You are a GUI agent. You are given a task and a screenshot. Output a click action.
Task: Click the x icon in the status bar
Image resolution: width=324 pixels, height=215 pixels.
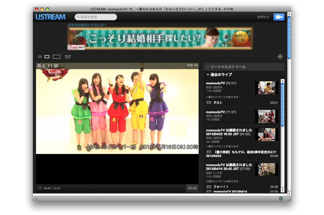point(36,199)
